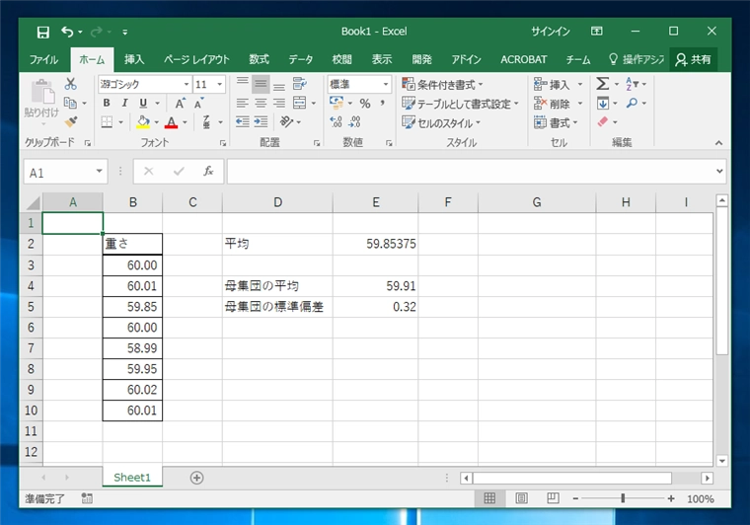The height and width of the screenshot is (525, 750).
Task: Open セルのスタイル dropdown
Action: coord(441,123)
